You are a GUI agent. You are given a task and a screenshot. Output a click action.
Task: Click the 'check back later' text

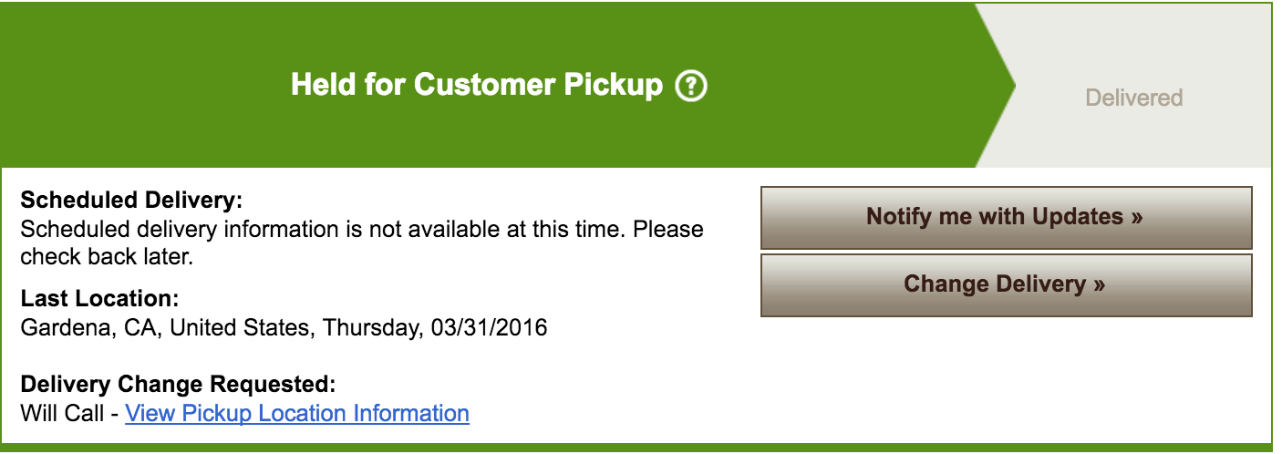coord(107,257)
